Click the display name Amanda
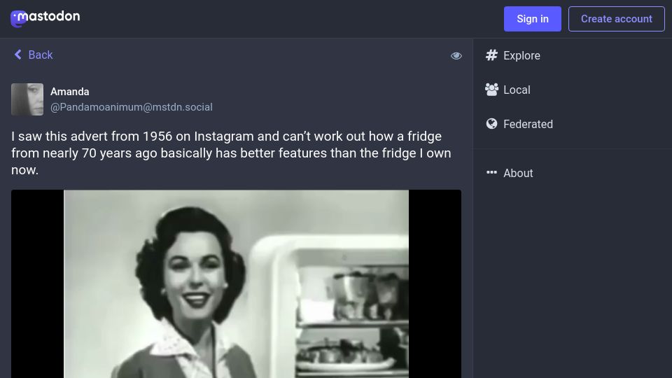 coord(70,92)
